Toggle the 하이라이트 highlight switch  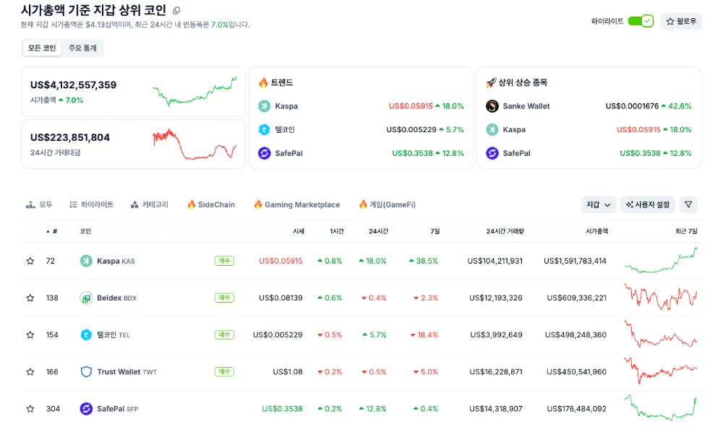point(641,21)
